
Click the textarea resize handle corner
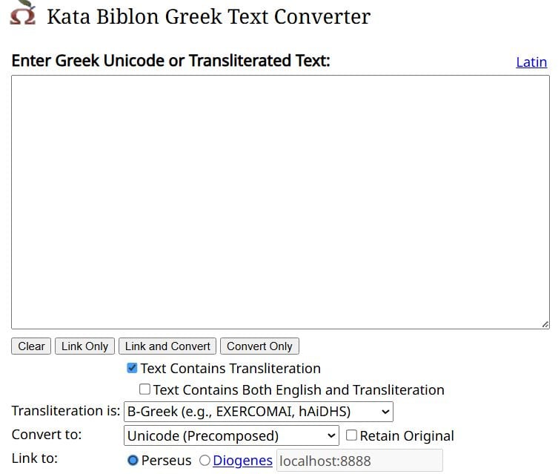point(545,324)
